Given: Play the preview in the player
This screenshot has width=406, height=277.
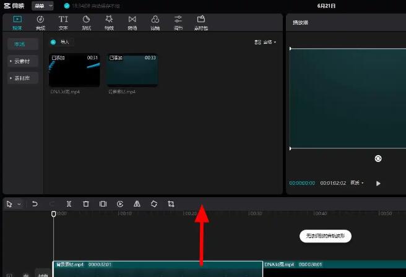Looking at the screenshot, I should pos(378,183).
